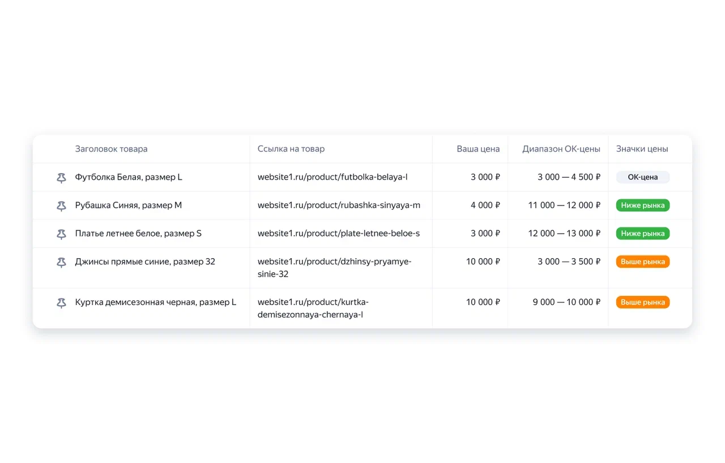
Task: Click Выше рынка badge for Куртка
Action: tap(642, 302)
